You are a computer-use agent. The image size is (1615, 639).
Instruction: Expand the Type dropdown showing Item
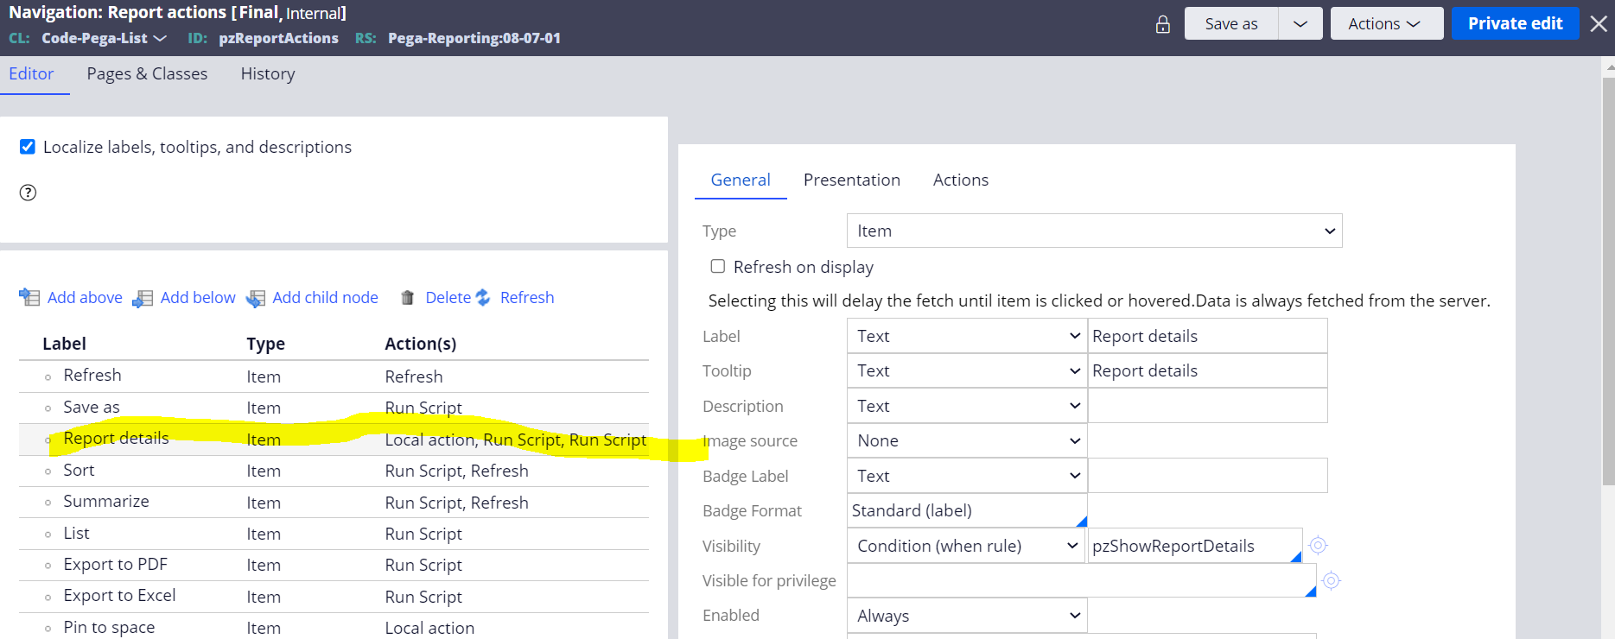(1094, 231)
